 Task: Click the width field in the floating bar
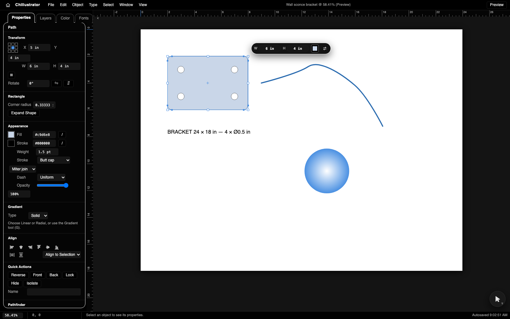tap(270, 48)
